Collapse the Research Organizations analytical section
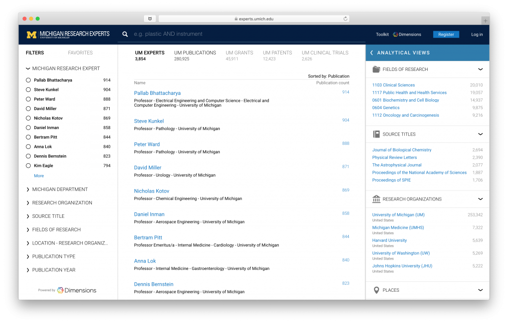This screenshot has width=508, height=324. 480,199
